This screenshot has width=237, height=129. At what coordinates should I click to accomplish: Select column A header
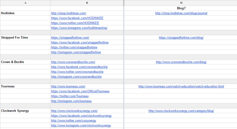[x=25, y=3]
